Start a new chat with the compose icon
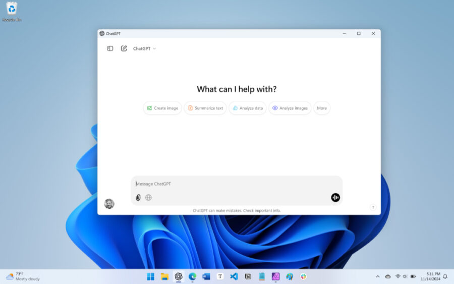This screenshot has width=454, height=284. tap(124, 48)
